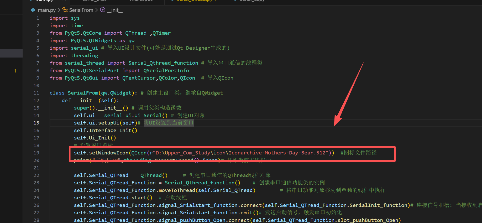Click 'moveToThread' on line 24
The image size is (482, 223).
177,190
